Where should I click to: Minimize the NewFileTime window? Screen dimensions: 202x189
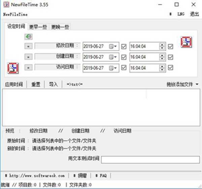(x=160, y=5)
